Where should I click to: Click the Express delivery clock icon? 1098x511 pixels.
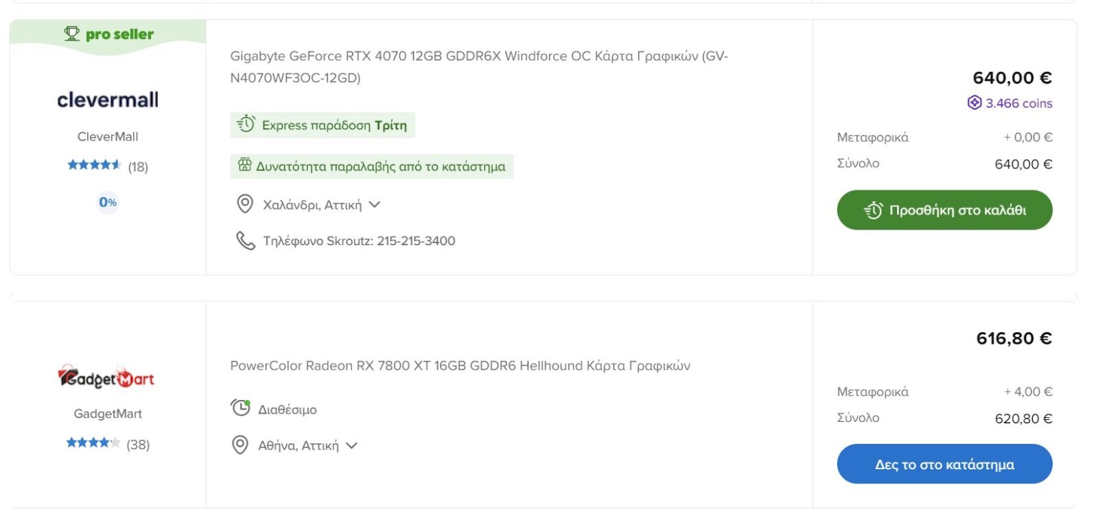point(246,125)
